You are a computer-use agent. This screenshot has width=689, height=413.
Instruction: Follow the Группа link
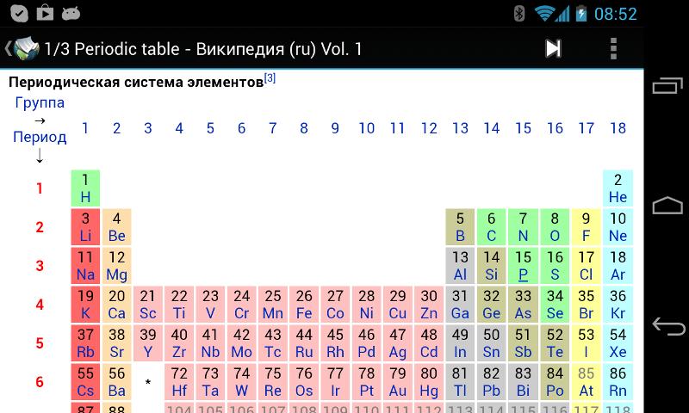(40, 102)
